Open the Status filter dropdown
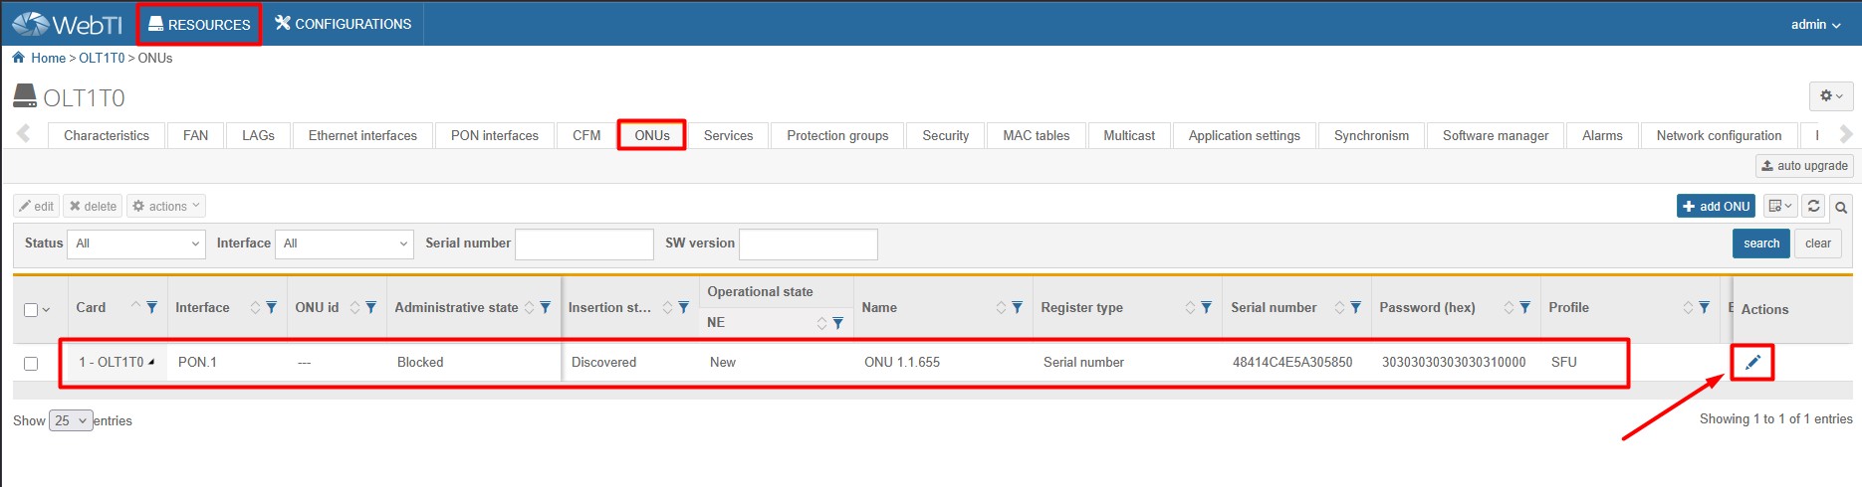 coord(135,243)
